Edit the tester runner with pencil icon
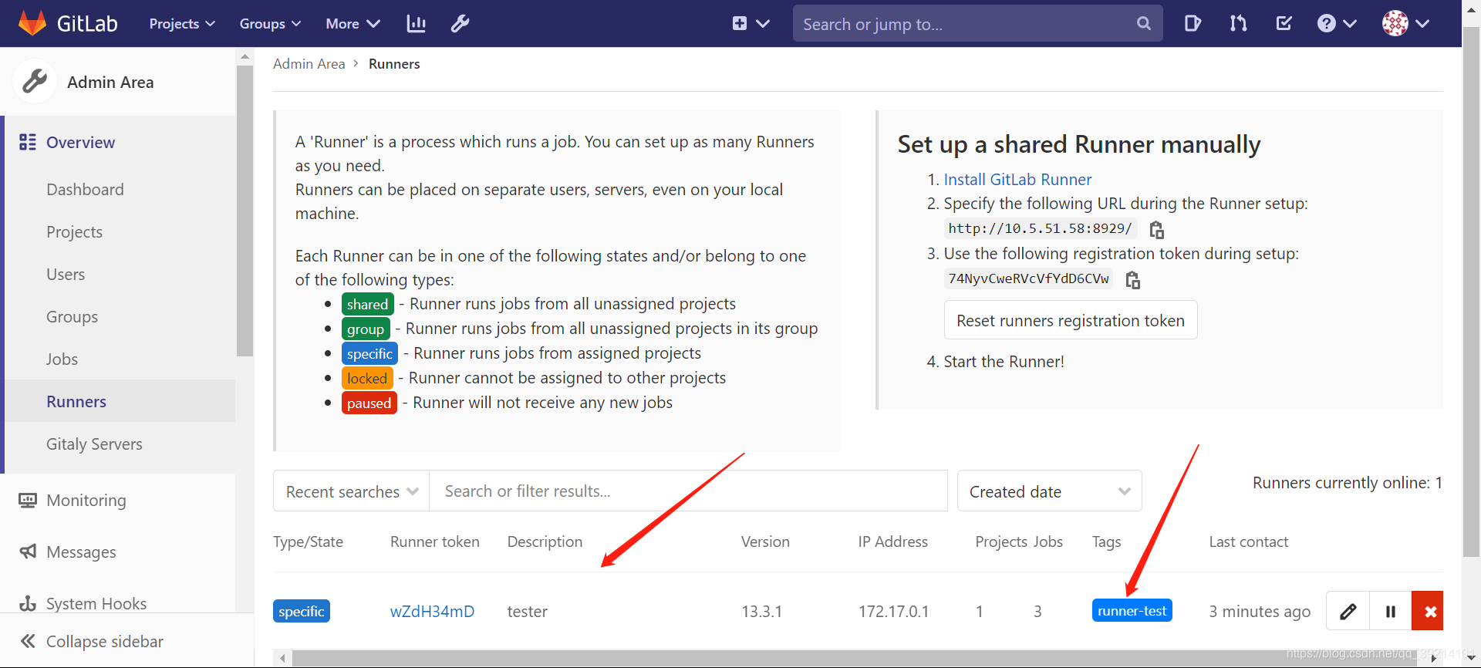Screen dimensions: 1481x668 [x=1348, y=611]
